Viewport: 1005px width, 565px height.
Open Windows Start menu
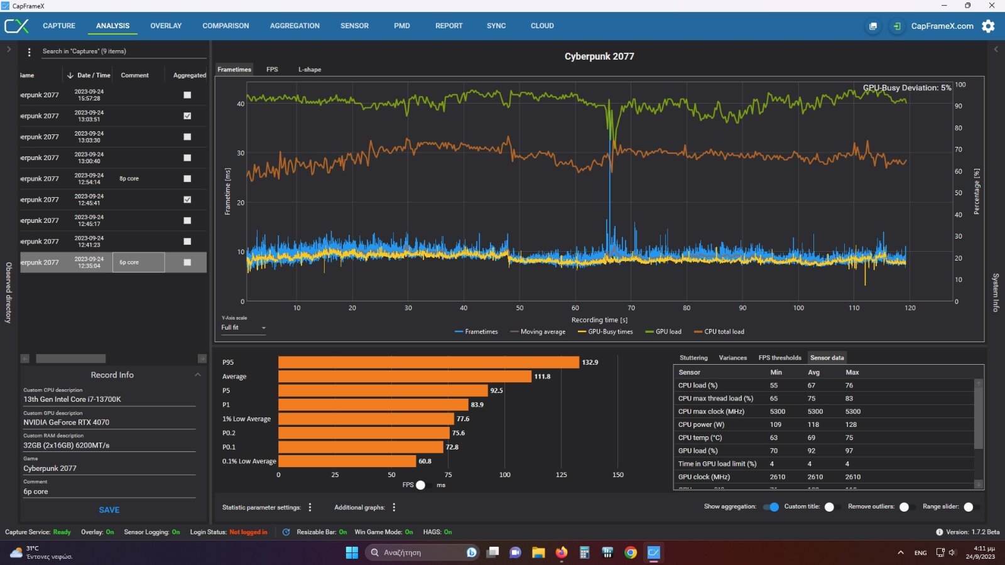[x=352, y=552]
